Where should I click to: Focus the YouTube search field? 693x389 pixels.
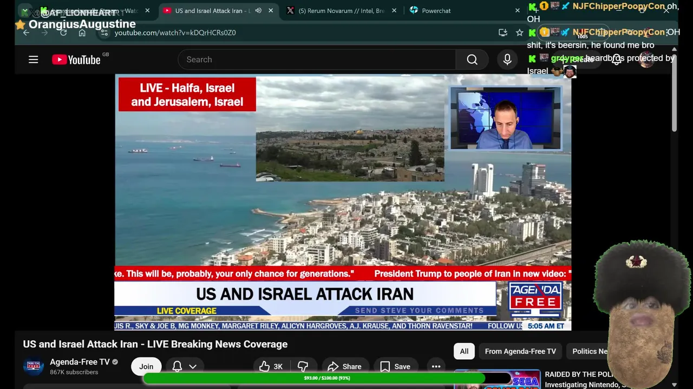click(x=317, y=59)
